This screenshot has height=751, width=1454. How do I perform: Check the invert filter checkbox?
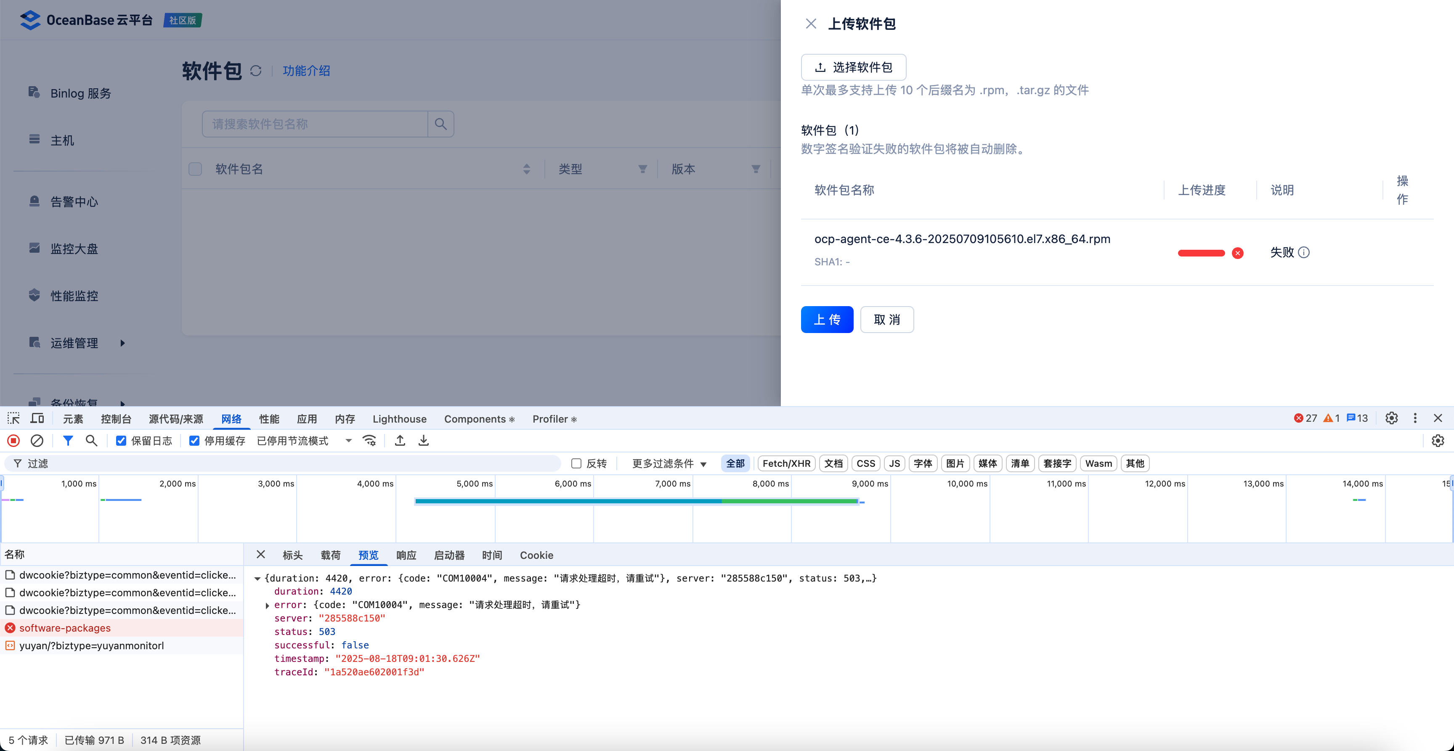pyautogui.click(x=576, y=463)
